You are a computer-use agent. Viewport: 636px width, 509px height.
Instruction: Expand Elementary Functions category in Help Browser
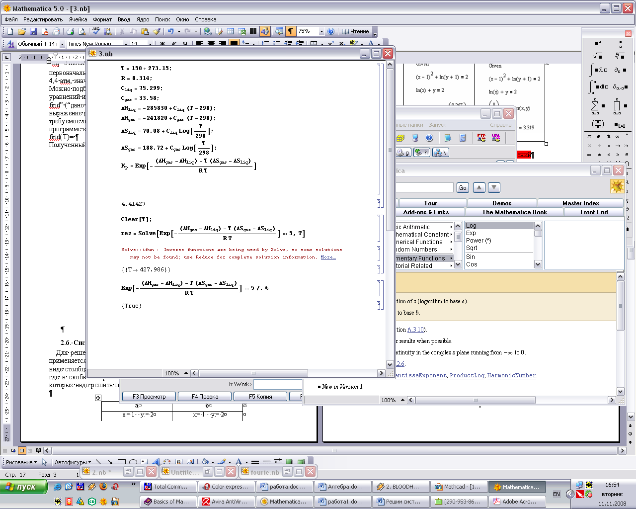coord(425,258)
